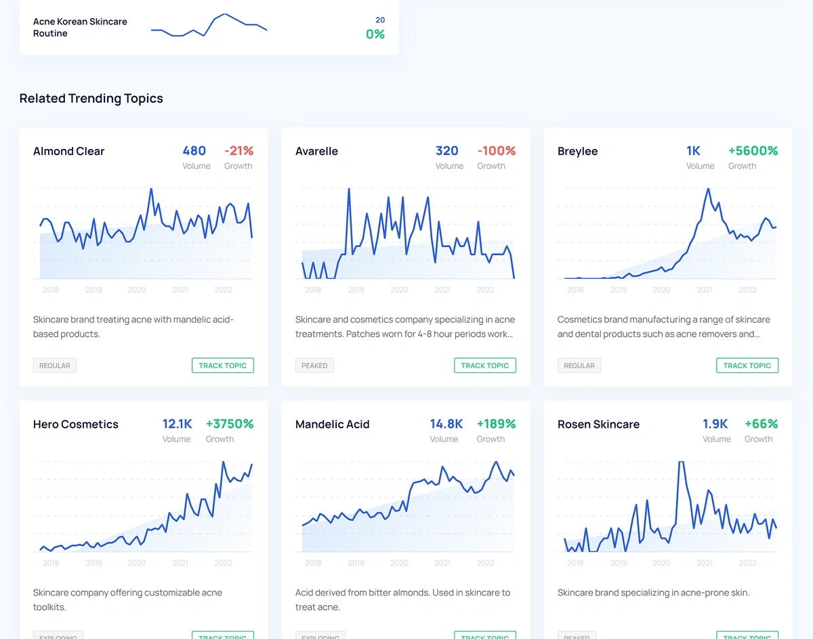Click the Acne Korean Skincare Routine sparkline

(209, 26)
